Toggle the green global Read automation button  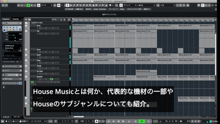click(x=28, y=6)
